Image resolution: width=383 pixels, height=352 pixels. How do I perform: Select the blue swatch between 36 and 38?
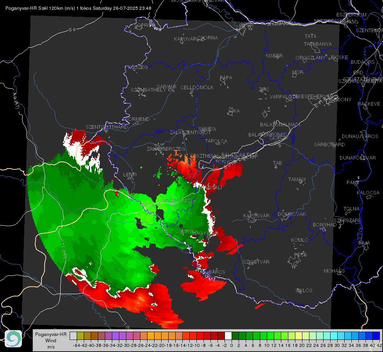[362, 336]
